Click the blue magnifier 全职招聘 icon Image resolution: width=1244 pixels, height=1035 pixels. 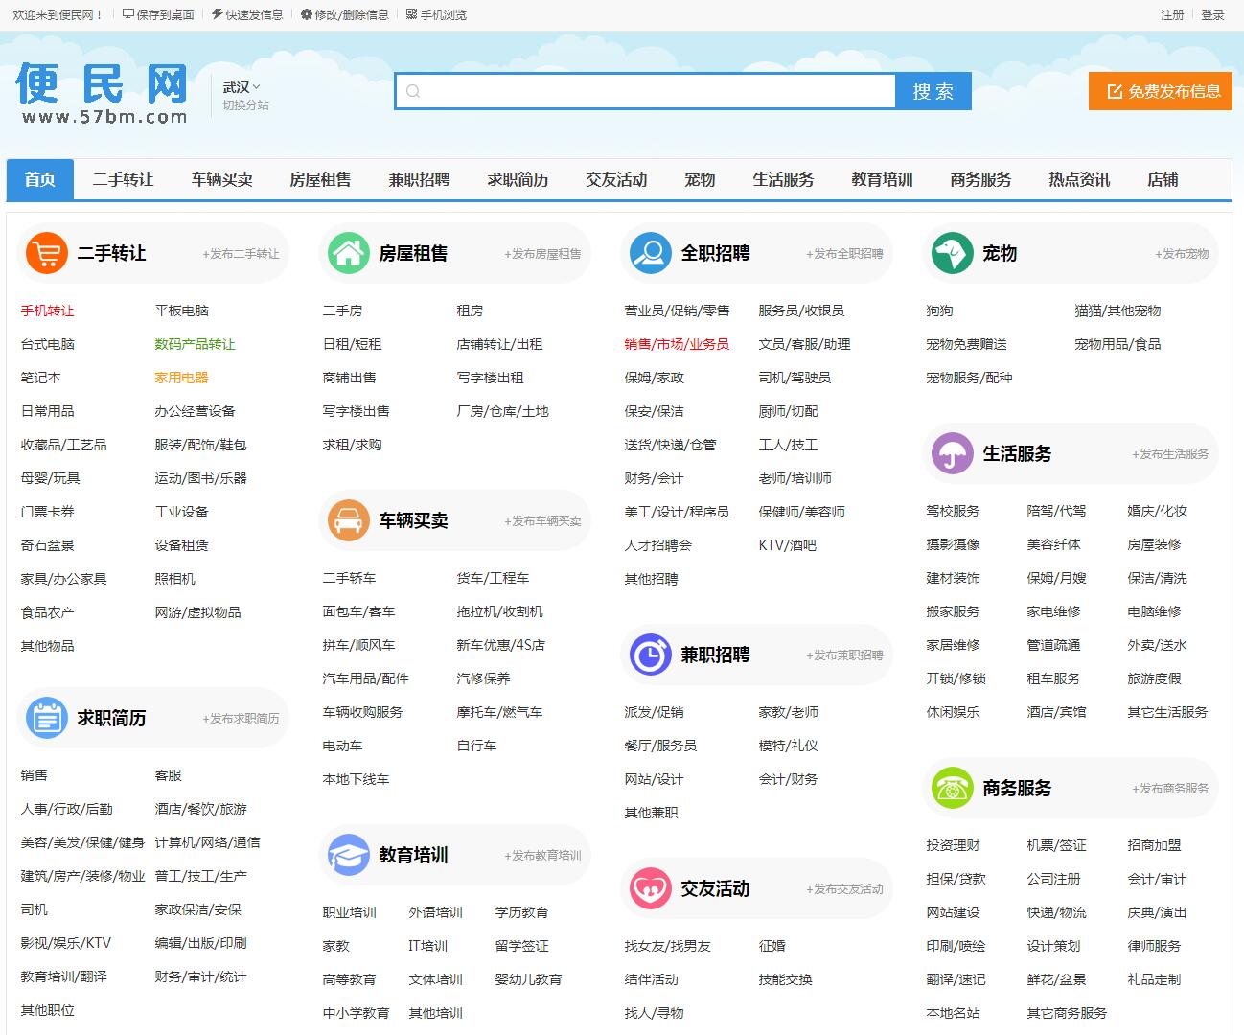650,254
